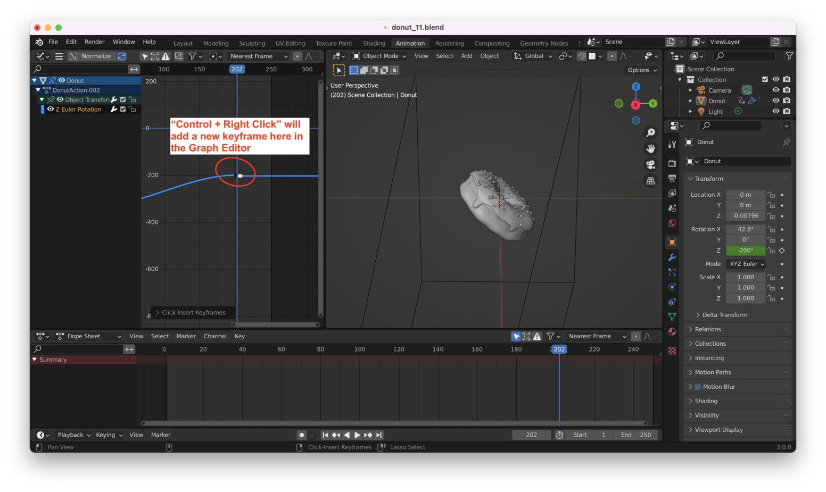Image resolution: width=826 pixels, height=492 pixels.
Task: Open the Object Mode dropdown
Action: [x=379, y=56]
